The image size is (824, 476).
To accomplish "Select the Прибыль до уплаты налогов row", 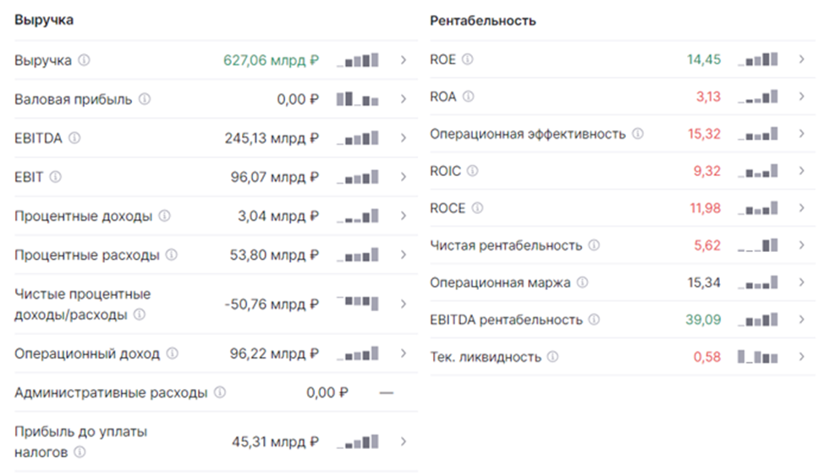I will pyautogui.click(x=216, y=441).
